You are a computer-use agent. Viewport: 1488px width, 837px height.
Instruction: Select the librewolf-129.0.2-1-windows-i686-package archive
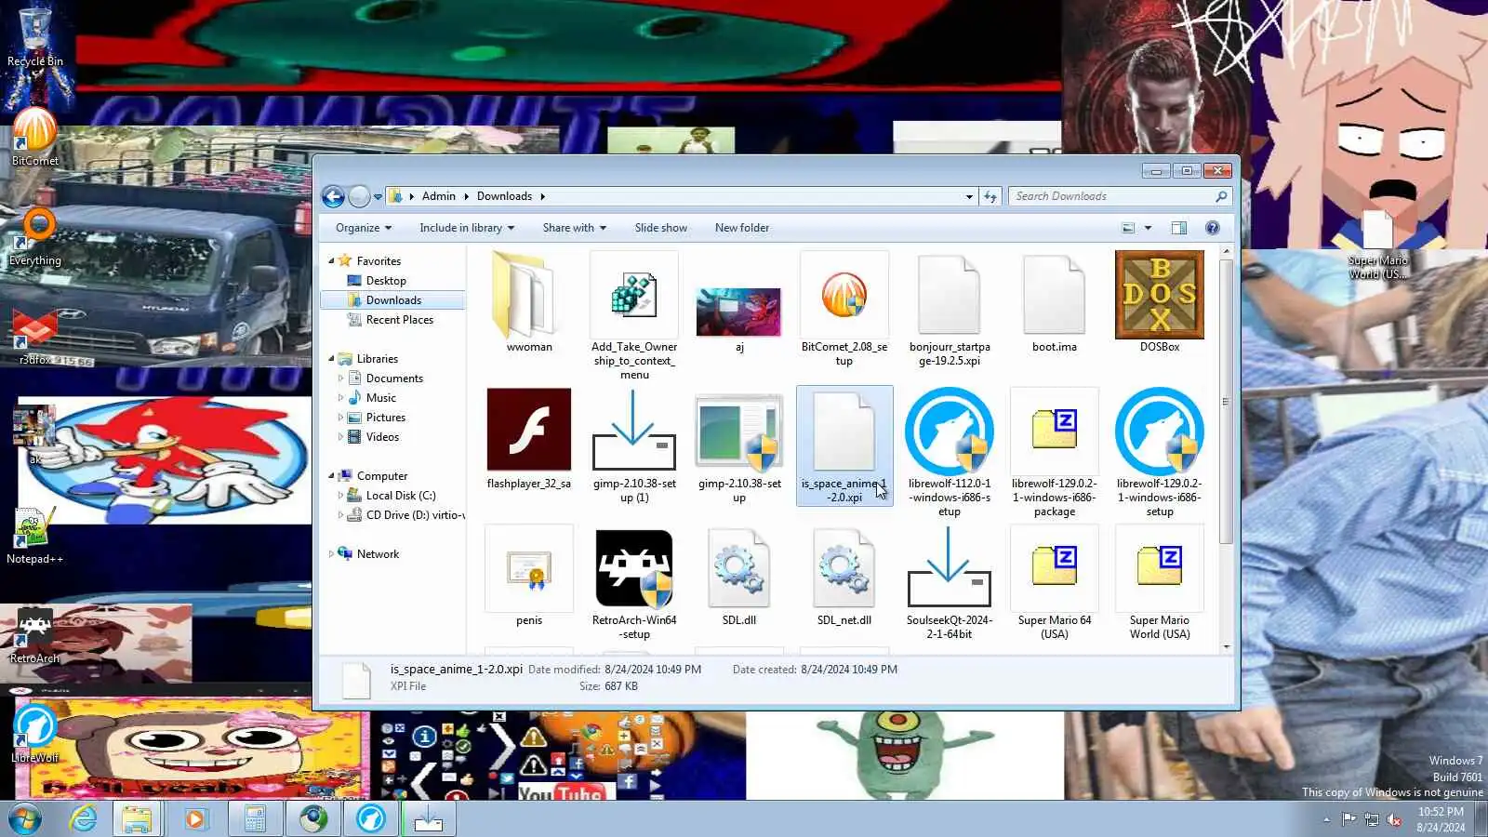1055,453
